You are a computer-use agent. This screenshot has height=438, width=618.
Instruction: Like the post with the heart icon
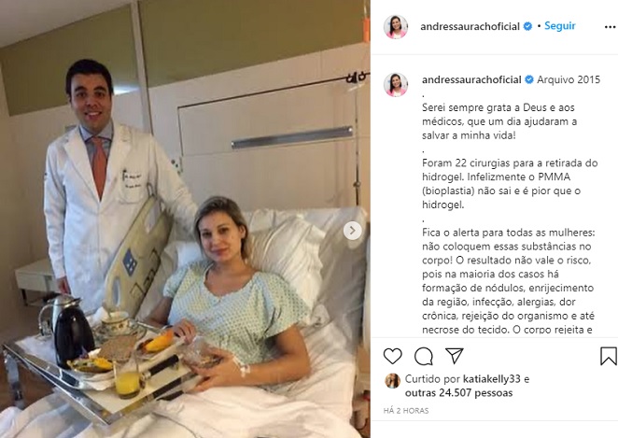click(393, 356)
